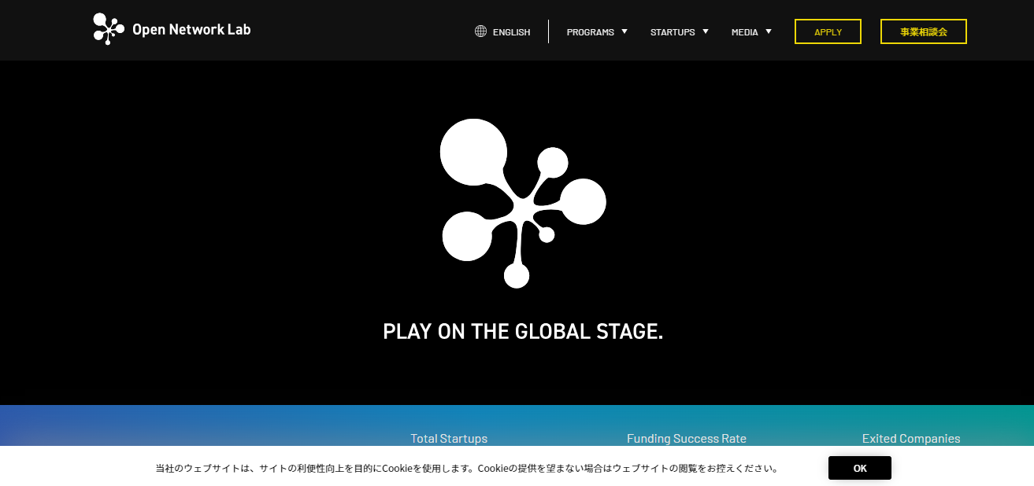
Task: Click the PLAY ON THE GLOBAL STAGE headline
Action: (x=523, y=331)
